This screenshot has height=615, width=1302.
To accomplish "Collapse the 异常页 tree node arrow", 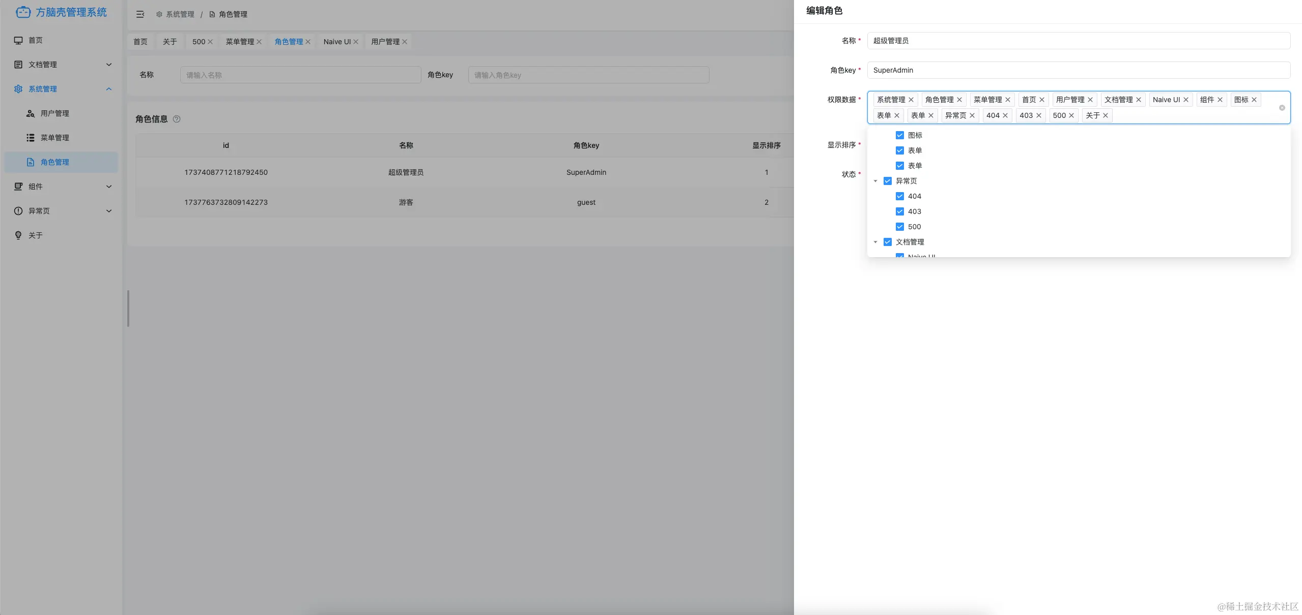I will (875, 181).
